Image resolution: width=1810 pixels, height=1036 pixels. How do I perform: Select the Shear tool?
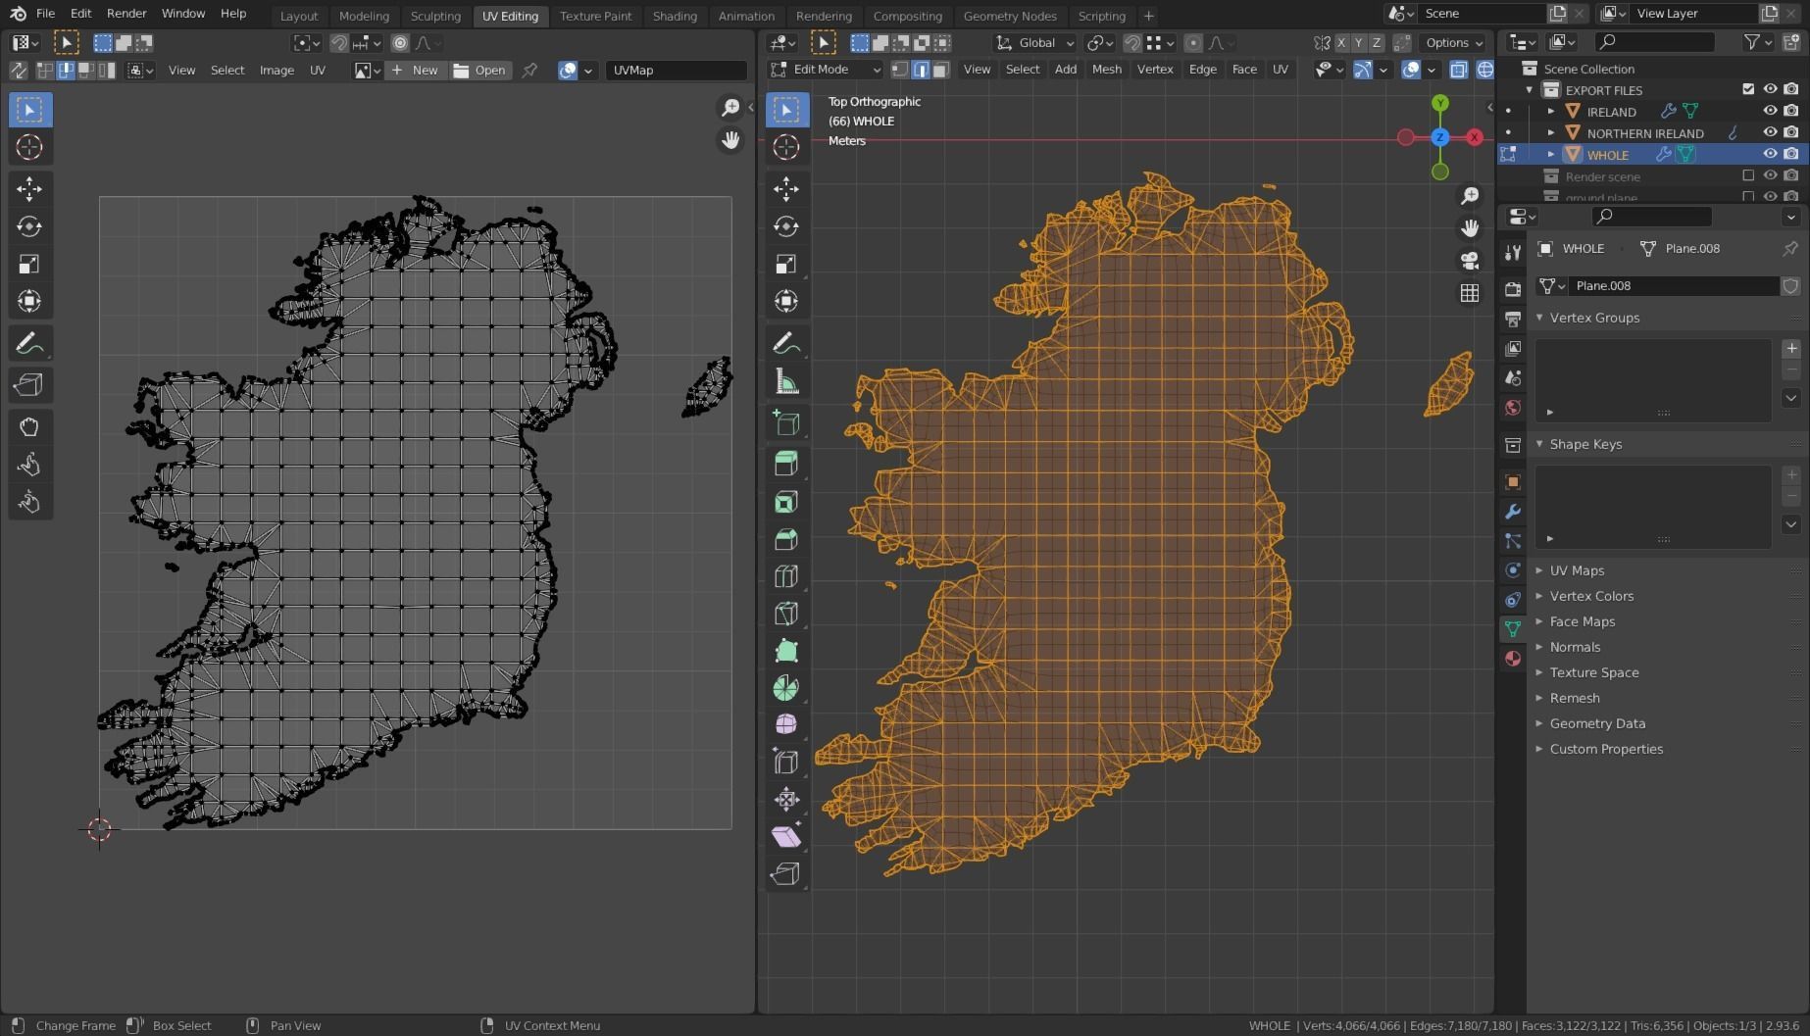tap(786, 836)
